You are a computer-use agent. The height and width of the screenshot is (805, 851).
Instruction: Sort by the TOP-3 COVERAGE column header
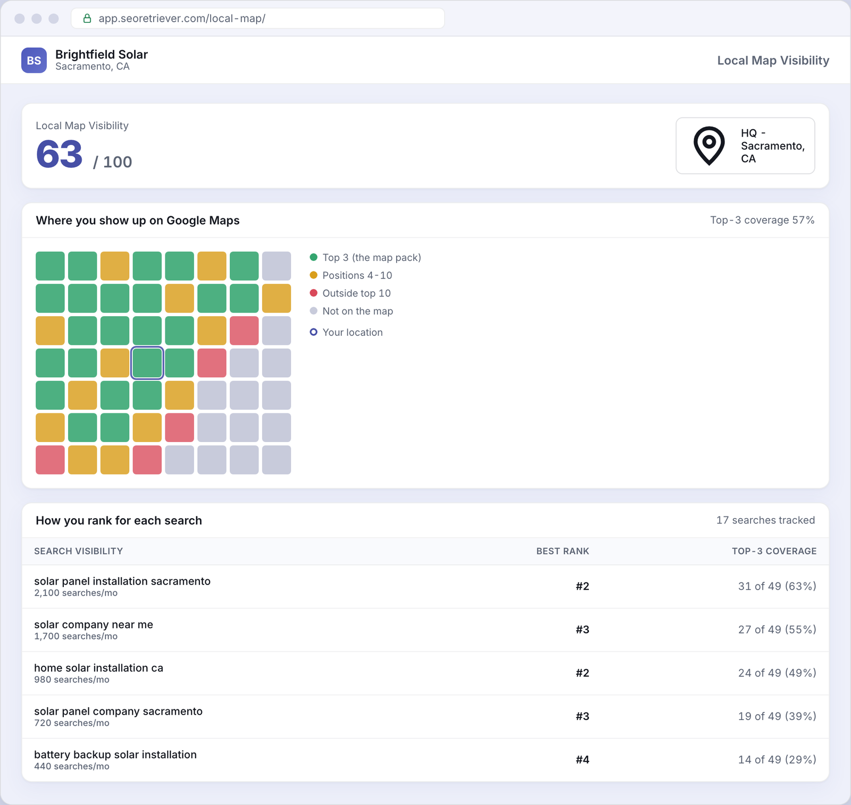pyautogui.click(x=774, y=551)
